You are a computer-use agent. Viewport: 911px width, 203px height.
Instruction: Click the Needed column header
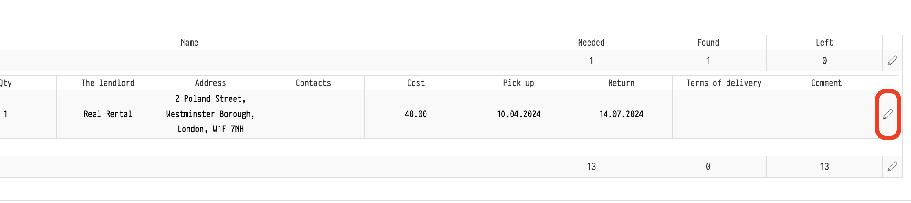tap(591, 43)
